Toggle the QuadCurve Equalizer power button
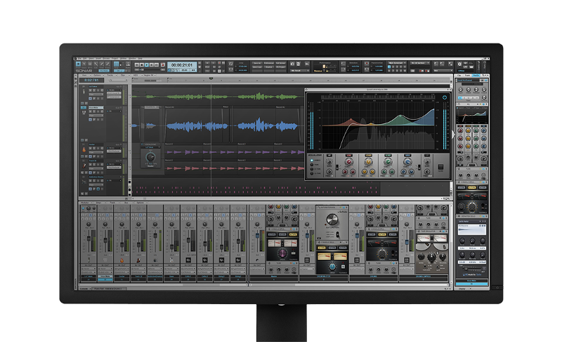 tap(445, 97)
